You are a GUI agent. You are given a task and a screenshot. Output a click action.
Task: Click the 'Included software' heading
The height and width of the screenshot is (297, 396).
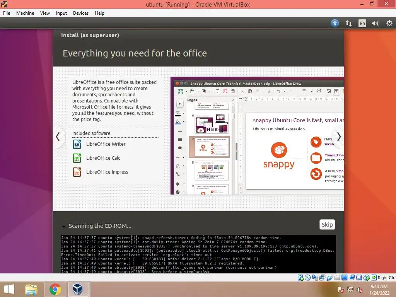coord(91,133)
